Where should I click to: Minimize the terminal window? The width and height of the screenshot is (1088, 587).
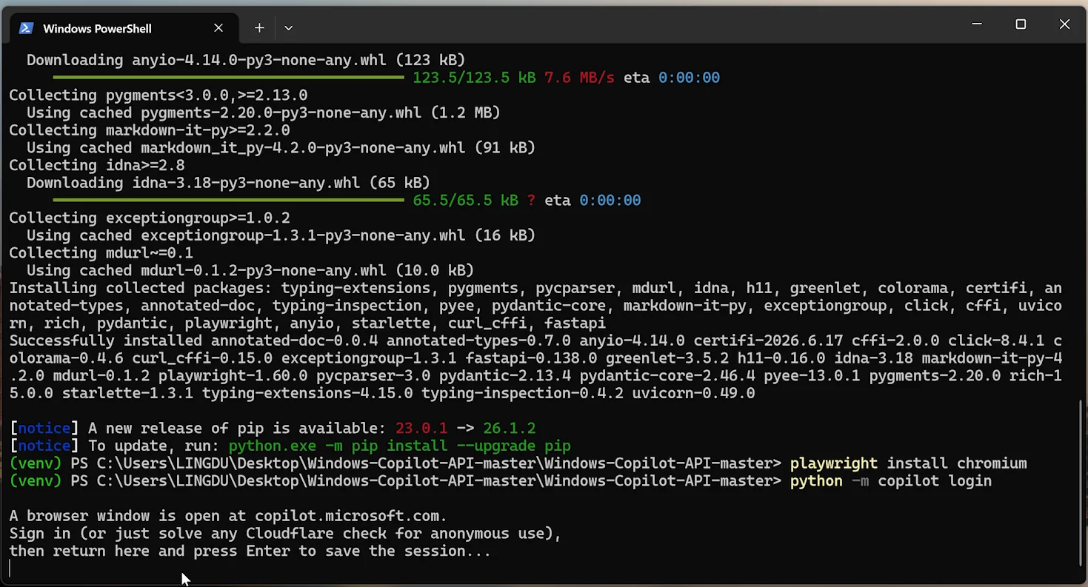(976, 24)
